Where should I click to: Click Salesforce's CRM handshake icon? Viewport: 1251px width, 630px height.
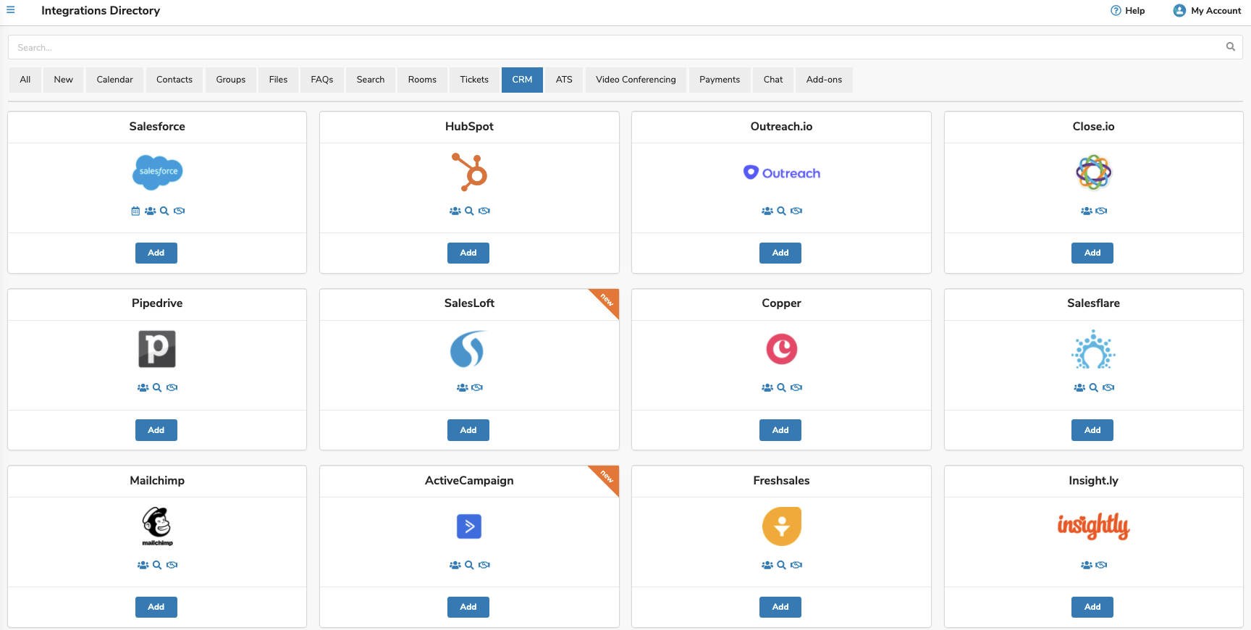[x=179, y=211]
